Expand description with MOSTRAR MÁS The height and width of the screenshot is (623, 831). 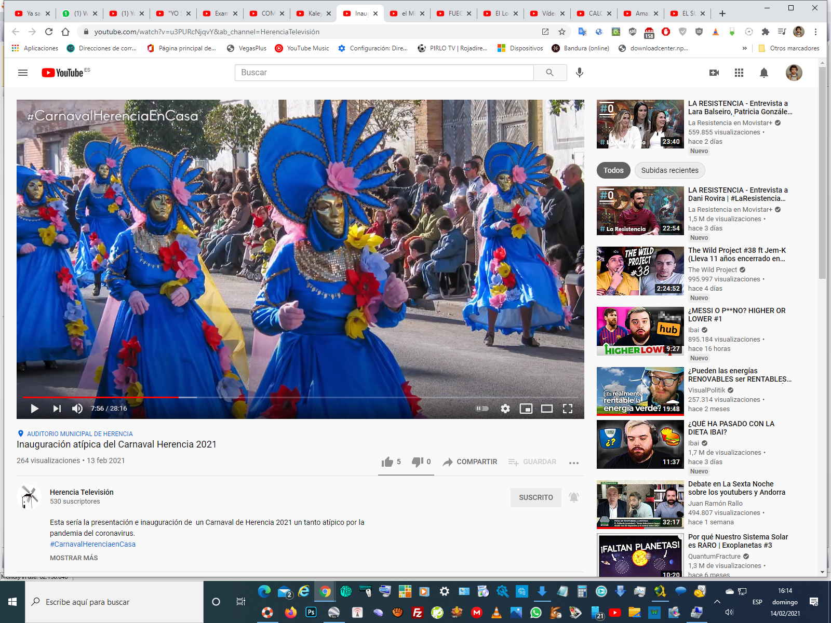(74, 558)
